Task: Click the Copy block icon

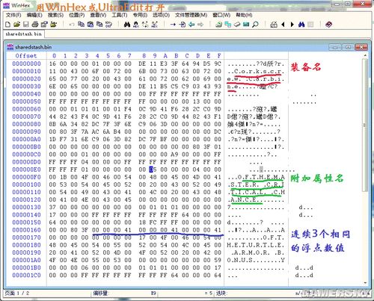Action: (81, 24)
